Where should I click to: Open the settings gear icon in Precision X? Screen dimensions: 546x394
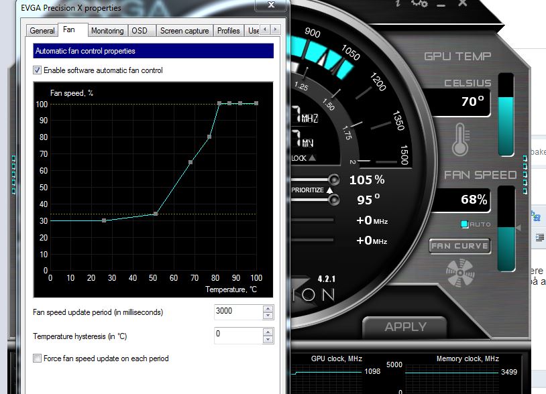[419, 3]
